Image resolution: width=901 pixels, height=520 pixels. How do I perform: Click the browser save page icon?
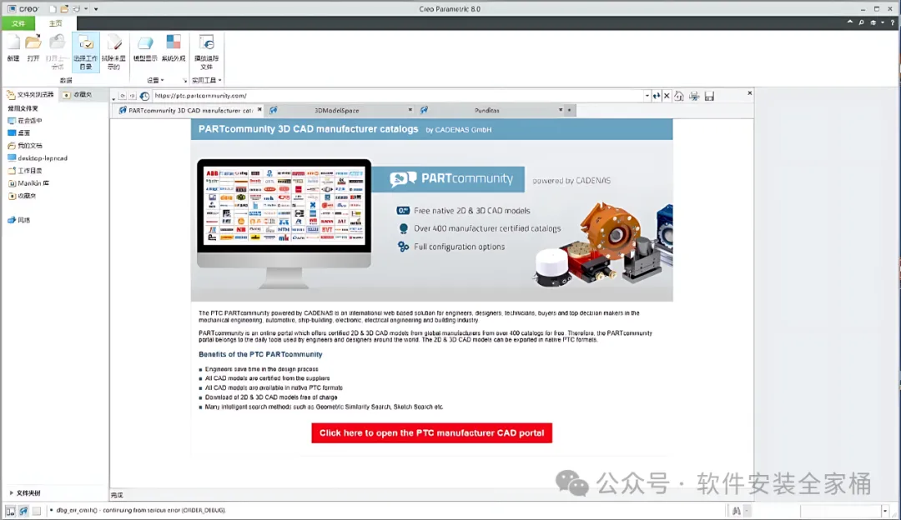(x=710, y=96)
